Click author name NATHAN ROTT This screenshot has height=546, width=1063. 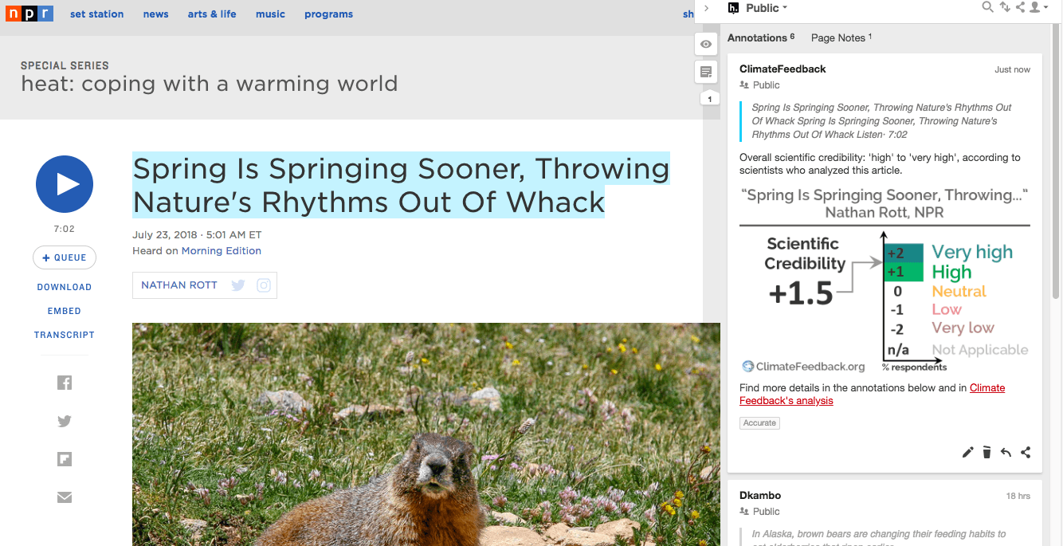(179, 285)
